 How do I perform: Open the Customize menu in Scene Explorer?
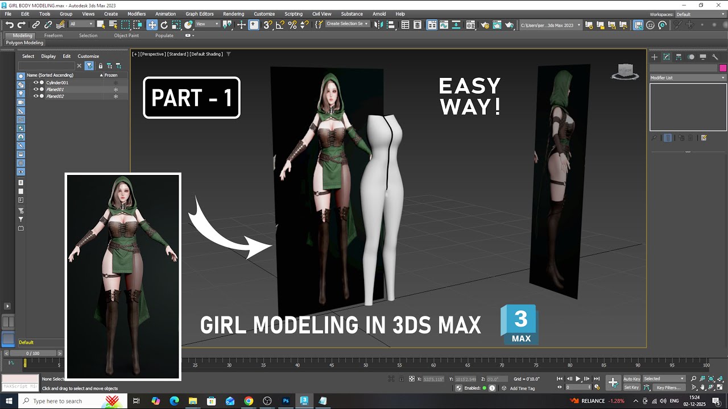pyautogui.click(x=88, y=56)
